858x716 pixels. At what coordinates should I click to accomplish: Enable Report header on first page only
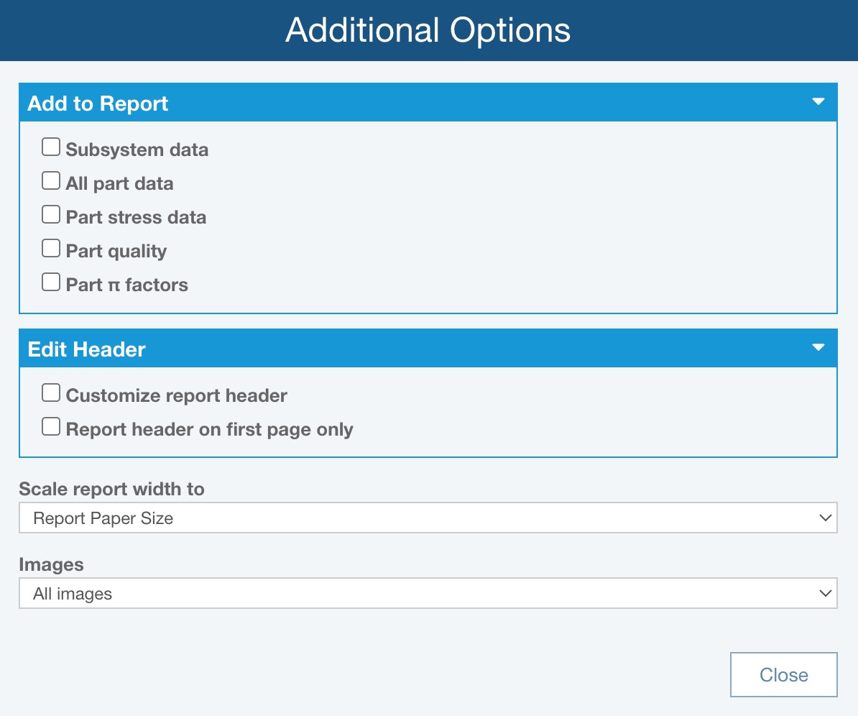50,427
